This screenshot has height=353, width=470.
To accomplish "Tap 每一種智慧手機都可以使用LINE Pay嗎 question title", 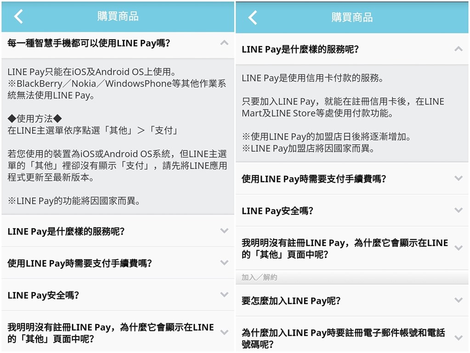I will coord(89,43).
